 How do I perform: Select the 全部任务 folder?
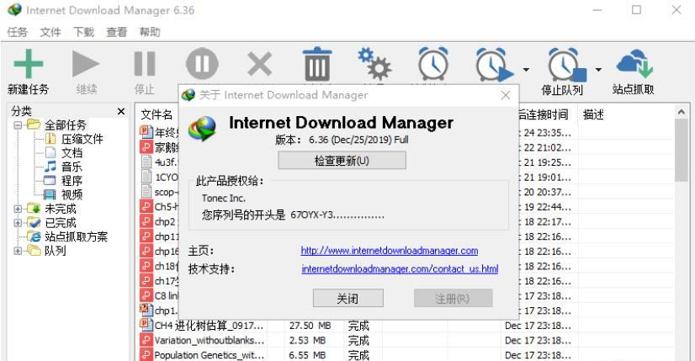65,125
